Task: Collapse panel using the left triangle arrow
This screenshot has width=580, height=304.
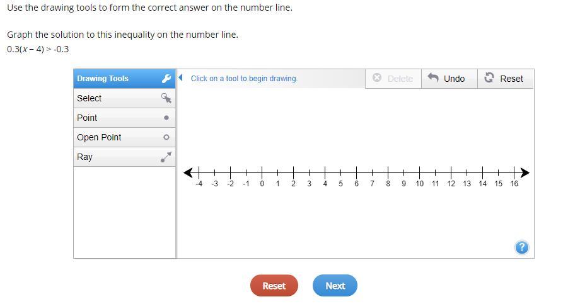Action: [x=181, y=78]
